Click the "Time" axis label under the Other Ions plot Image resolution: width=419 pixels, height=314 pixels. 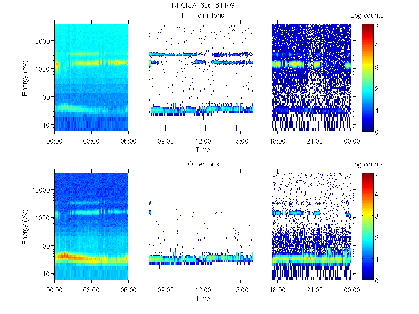coord(203,298)
